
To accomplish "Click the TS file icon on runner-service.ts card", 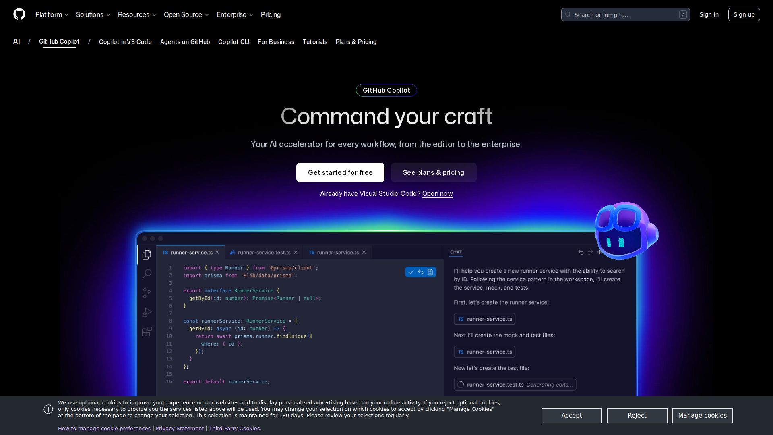I will [x=461, y=319].
